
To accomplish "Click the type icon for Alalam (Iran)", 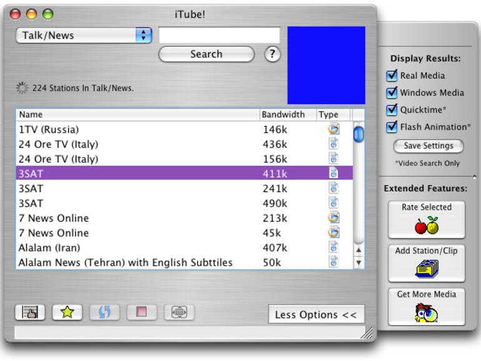I will [334, 247].
